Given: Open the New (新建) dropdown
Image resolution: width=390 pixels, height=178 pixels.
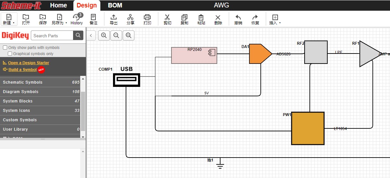Looking at the screenshot, I should tap(9, 19).
